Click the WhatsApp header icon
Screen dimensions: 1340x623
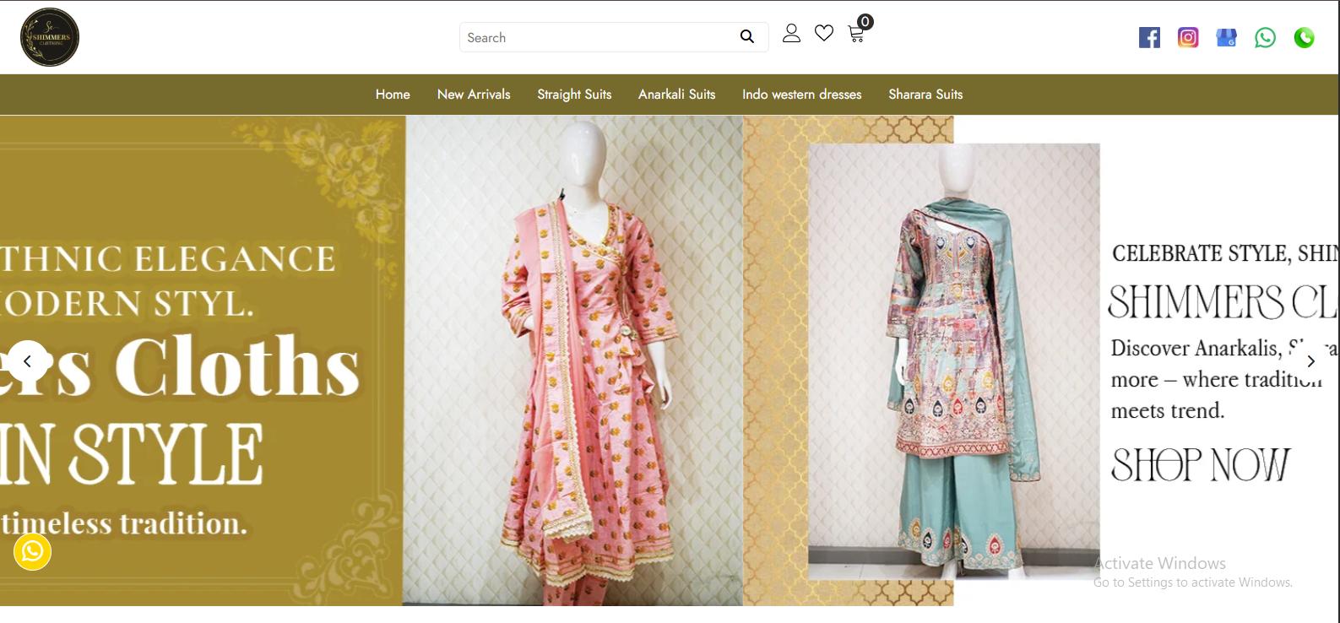1265,37
